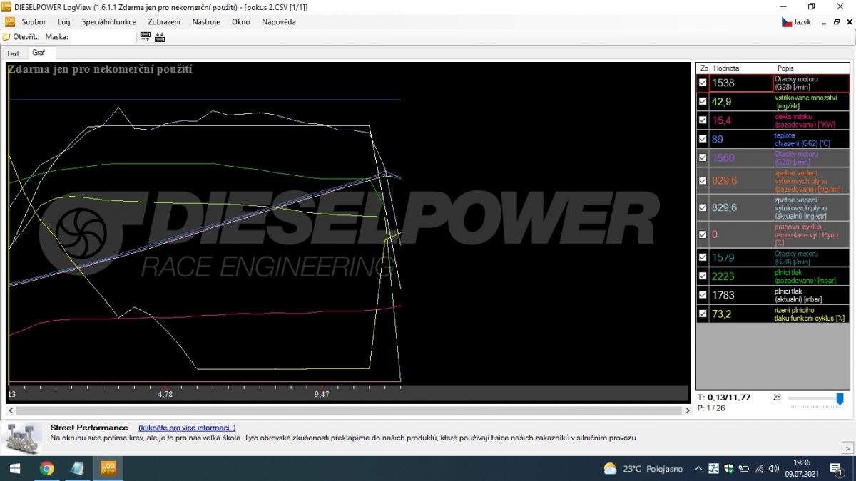Disable the dekla vstriku checkbox

click(x=703, y=120)
